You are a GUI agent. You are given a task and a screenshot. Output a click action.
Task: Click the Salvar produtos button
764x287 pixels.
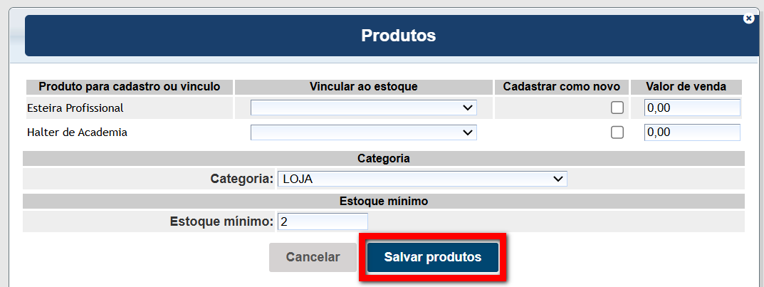pos(432,257)
